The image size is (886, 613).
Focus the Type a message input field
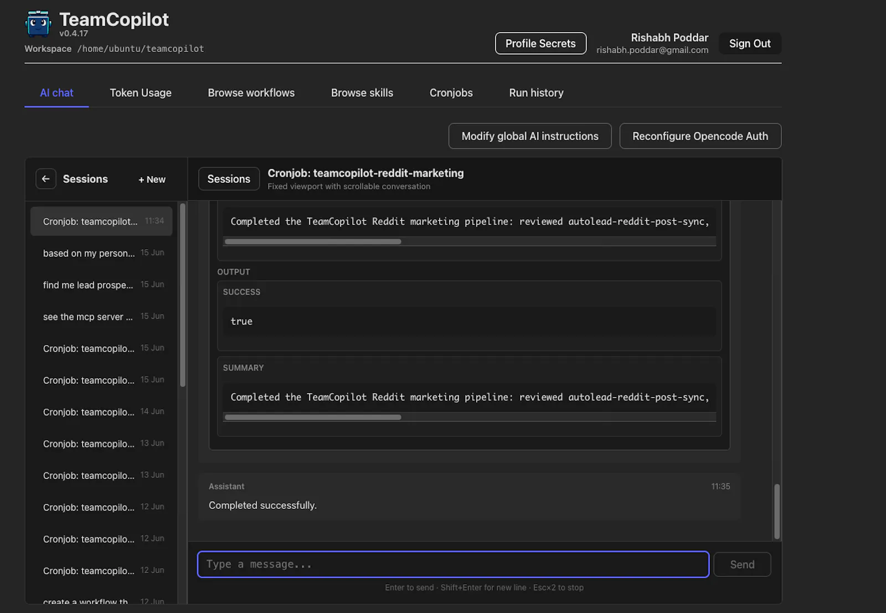453,564
